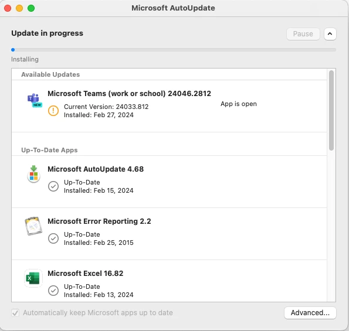Click 'Current Version: 24033.812' text
The height and width of the screenshot is (331, 349).
click(x=106, y=107)
